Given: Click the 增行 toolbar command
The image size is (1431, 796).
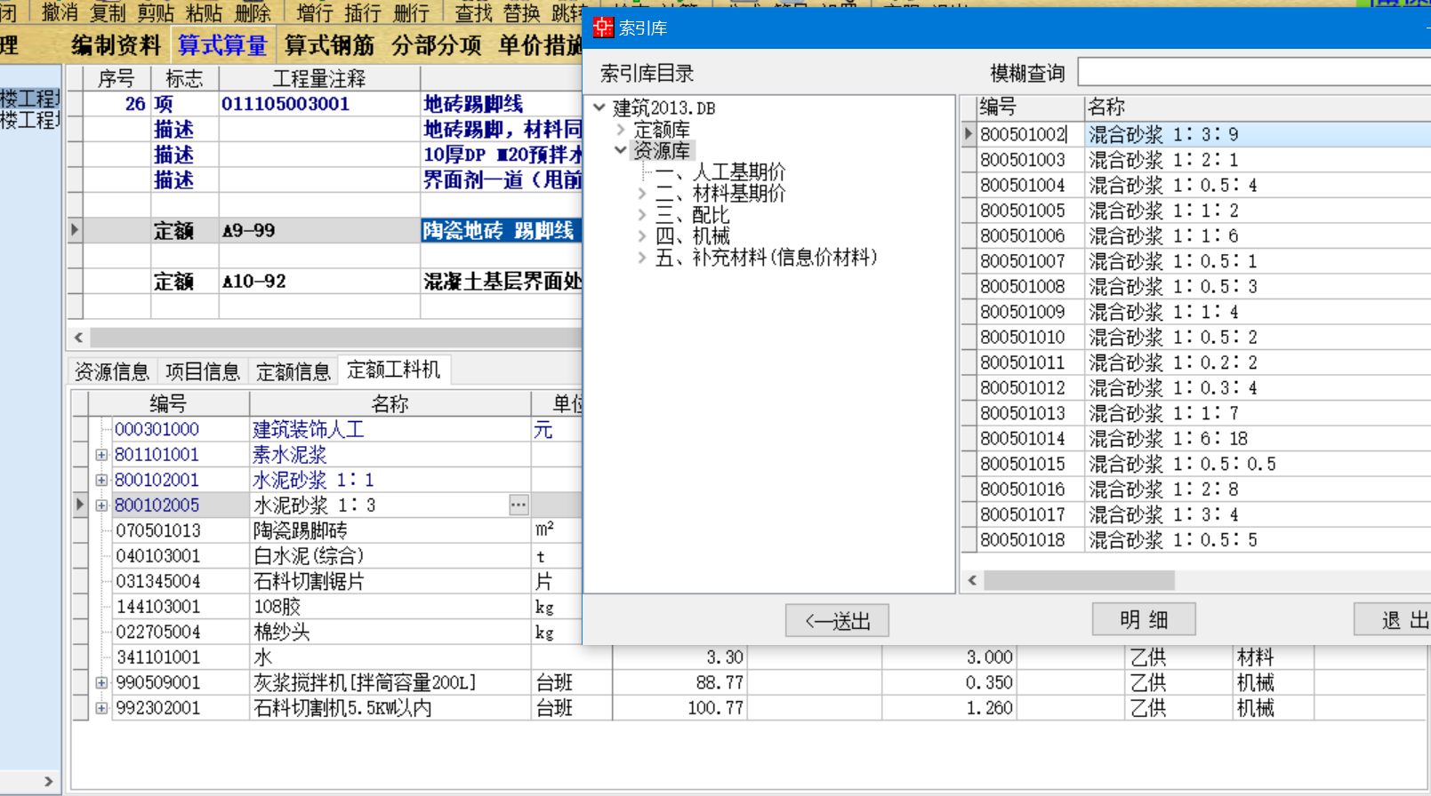Looking at the screenshot, I should [x=315, y=12].
